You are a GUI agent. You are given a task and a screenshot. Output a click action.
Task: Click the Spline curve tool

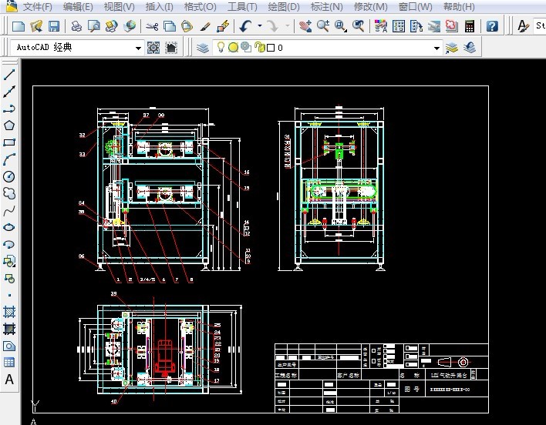point(9,210)
